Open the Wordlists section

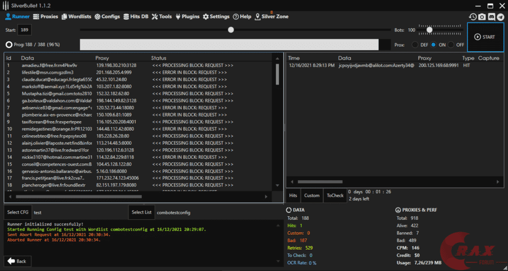point(76,17)
